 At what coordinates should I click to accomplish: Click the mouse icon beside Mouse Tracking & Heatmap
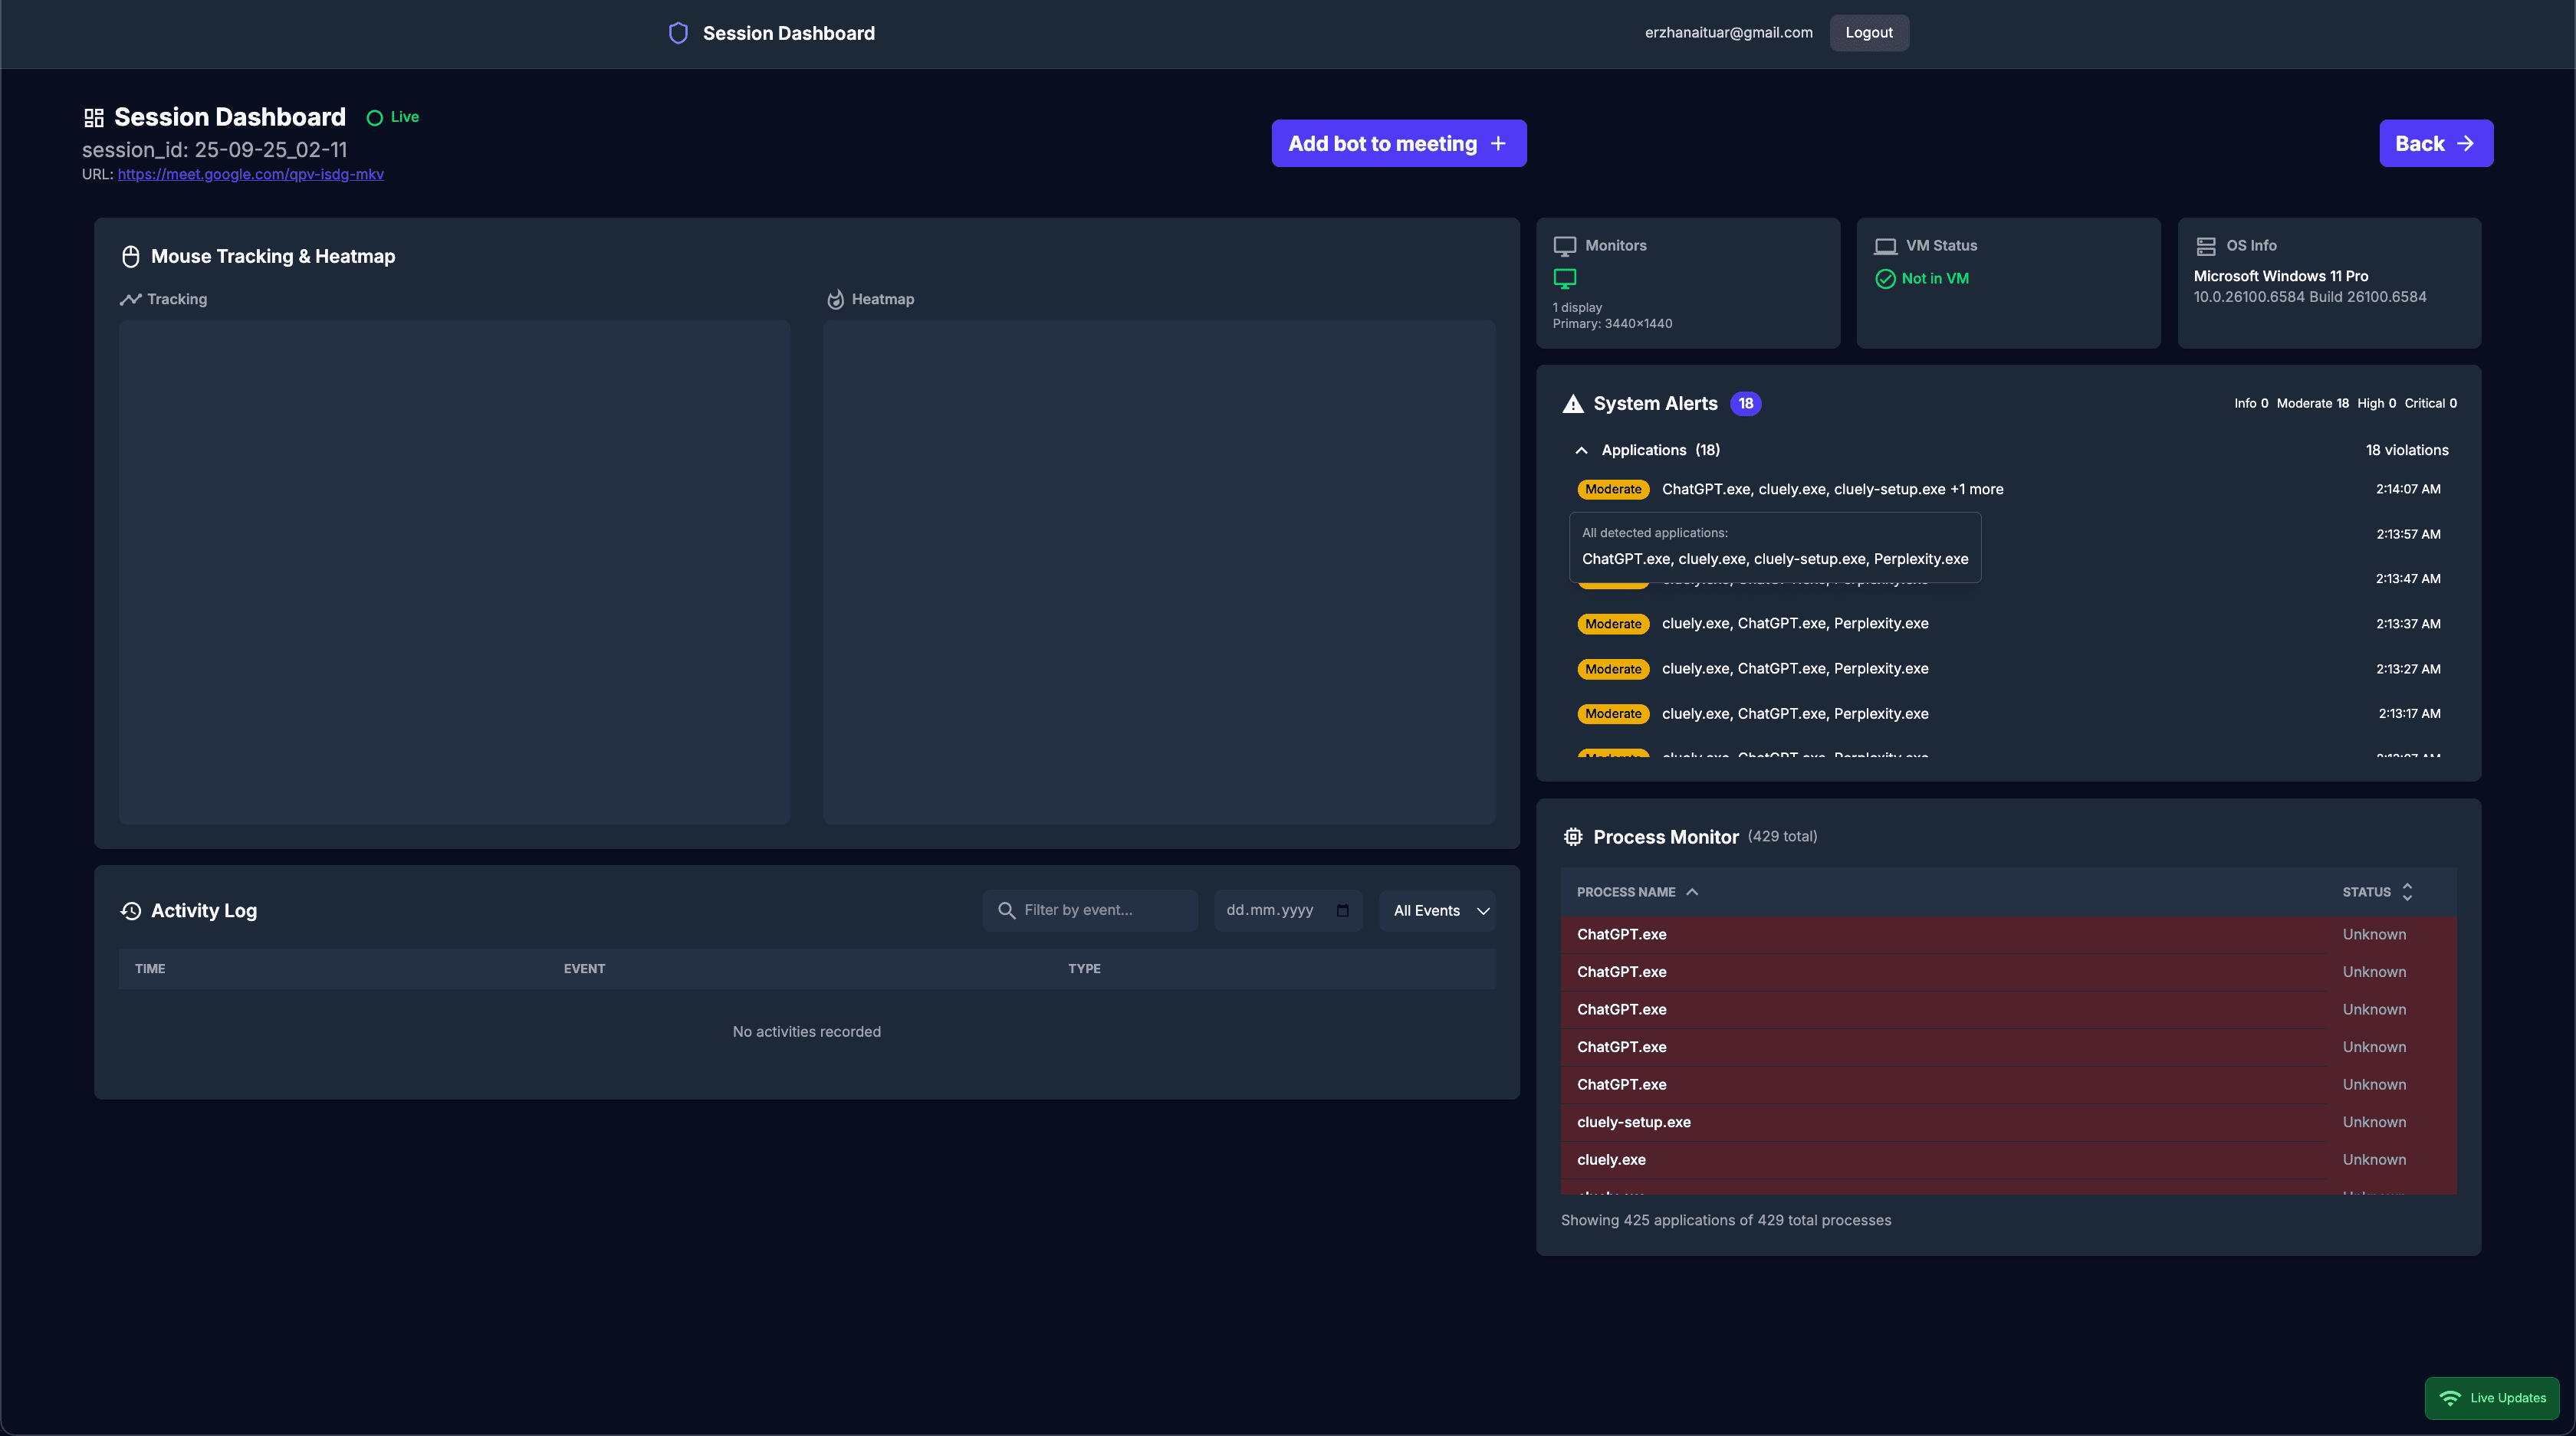130,256
